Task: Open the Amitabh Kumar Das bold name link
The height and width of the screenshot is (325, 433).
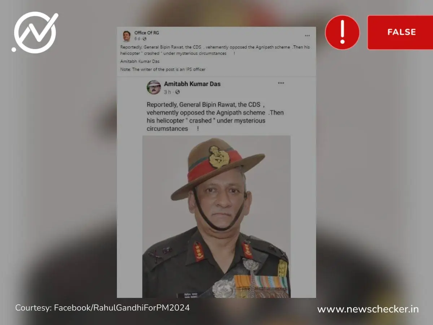Action: tap(192, 84)
